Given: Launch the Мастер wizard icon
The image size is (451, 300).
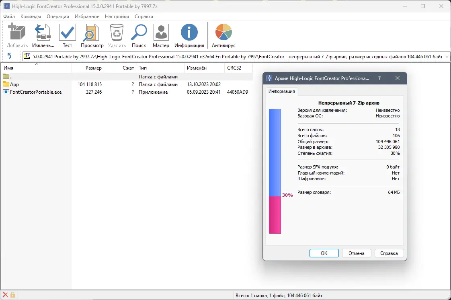Looking at the screenshot, I should coord(161,32).
